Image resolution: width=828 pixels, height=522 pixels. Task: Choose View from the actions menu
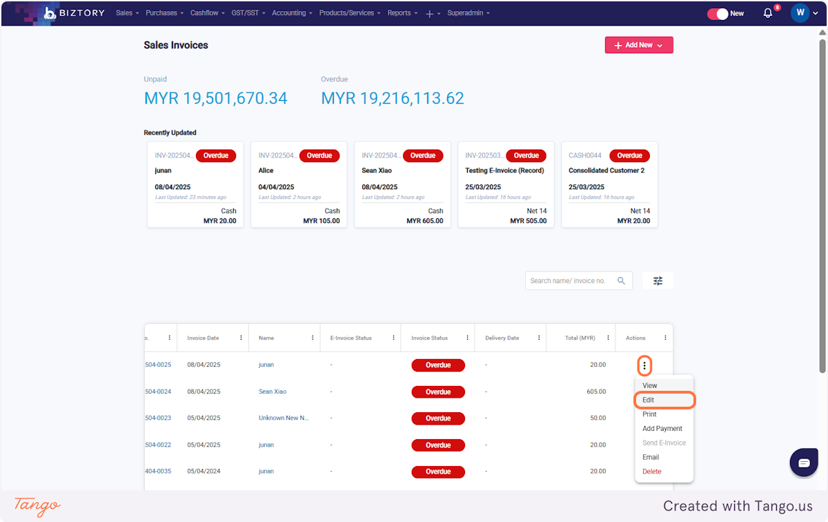664,385
